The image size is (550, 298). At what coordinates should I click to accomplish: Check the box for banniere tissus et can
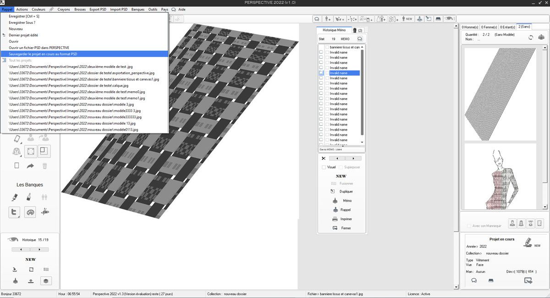point(327,47)
